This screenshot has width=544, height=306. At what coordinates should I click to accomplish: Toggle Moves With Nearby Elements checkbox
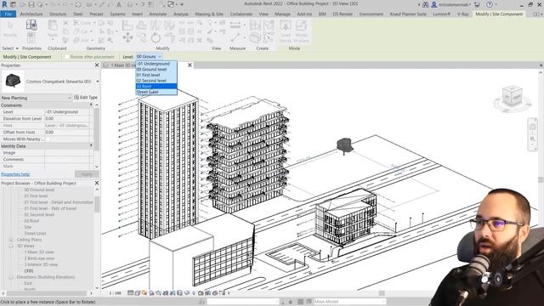pos(48,139)
